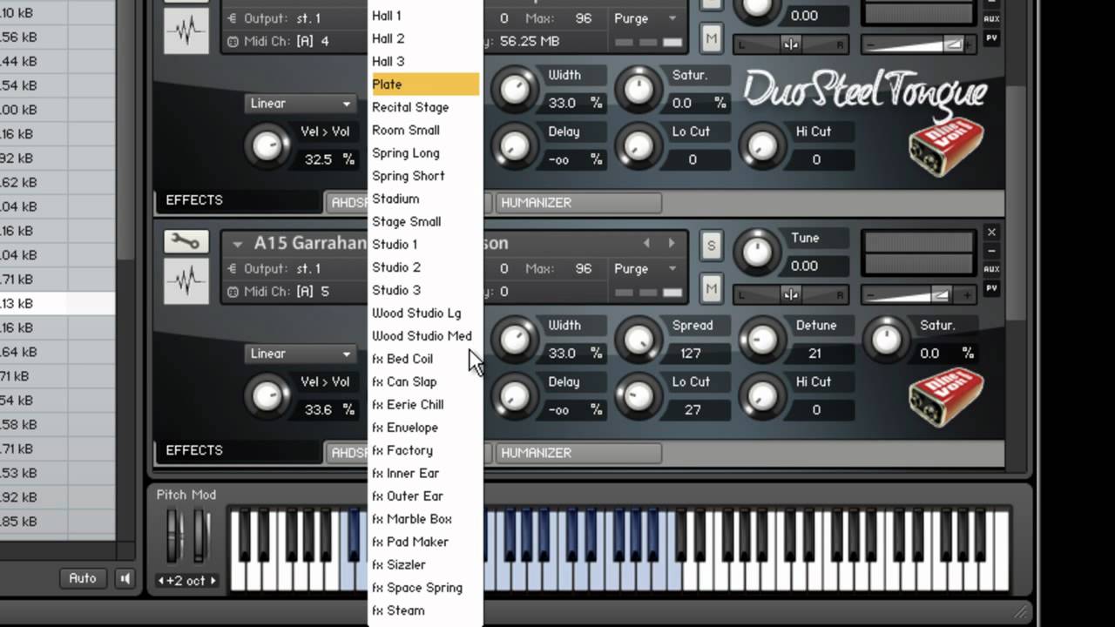
Task: Click the Pitch wheel under Pitch Mod
Action: click(175, 536)
